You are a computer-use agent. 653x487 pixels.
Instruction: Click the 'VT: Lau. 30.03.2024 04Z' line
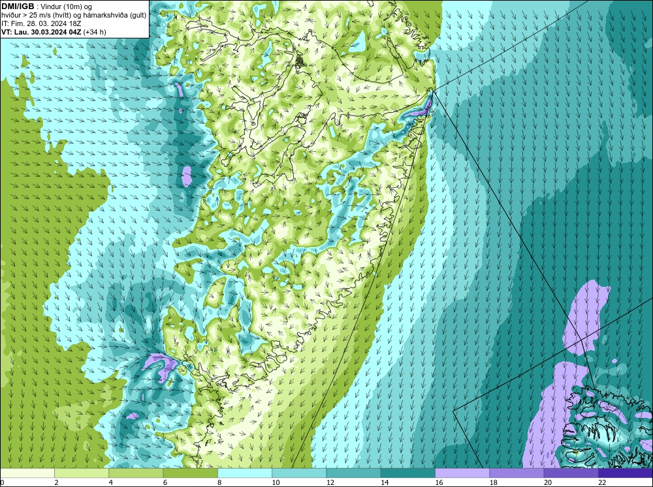(x=41, y=32)
